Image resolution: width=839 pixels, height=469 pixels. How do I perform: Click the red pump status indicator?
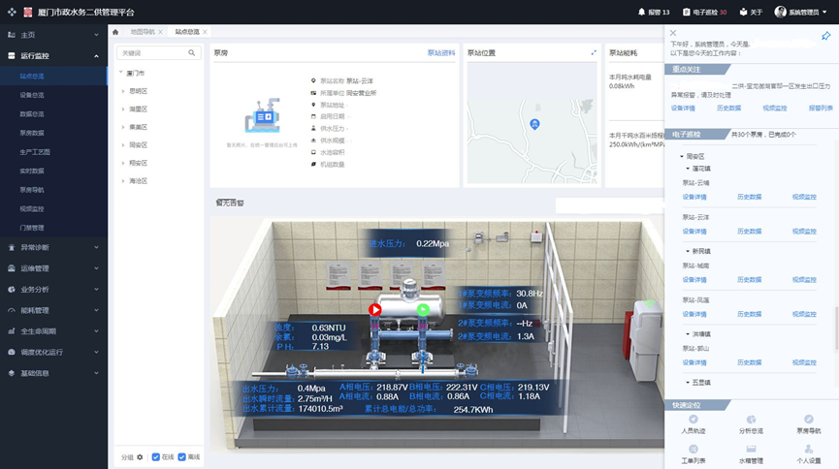pyautogui.click(x=375, y=310)
